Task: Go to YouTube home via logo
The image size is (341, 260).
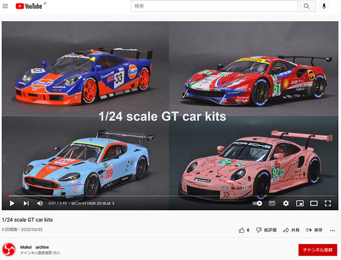Action: pos(29,6)
